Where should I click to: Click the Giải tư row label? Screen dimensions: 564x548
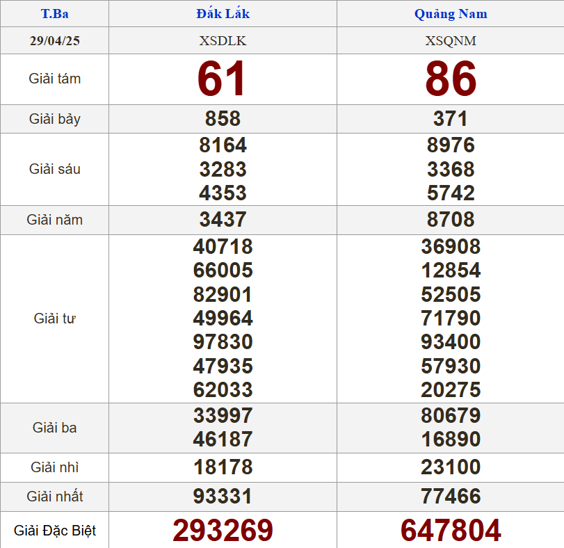click(x=55, y=319)
